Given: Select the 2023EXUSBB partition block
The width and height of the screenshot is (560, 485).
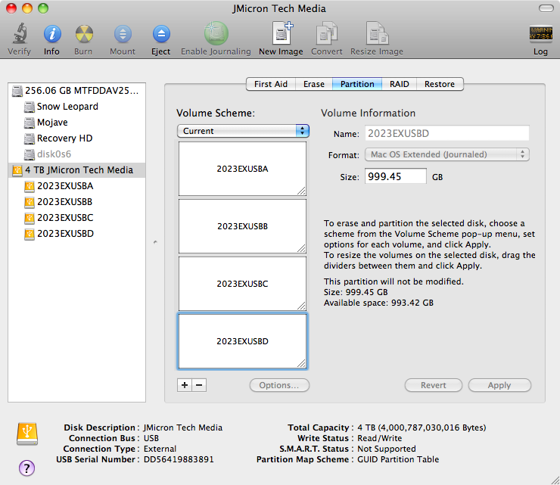Looking at the screenshot, I should pyautogui.click(x=242, y=226).
